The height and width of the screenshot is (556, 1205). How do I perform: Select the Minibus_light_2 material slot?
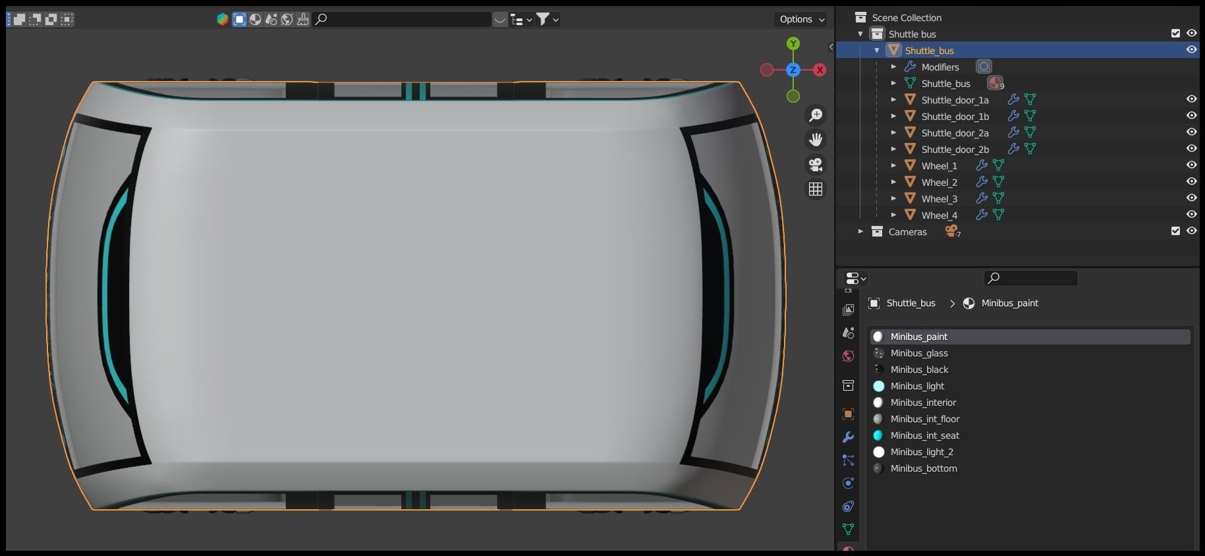coord(1030,452)
